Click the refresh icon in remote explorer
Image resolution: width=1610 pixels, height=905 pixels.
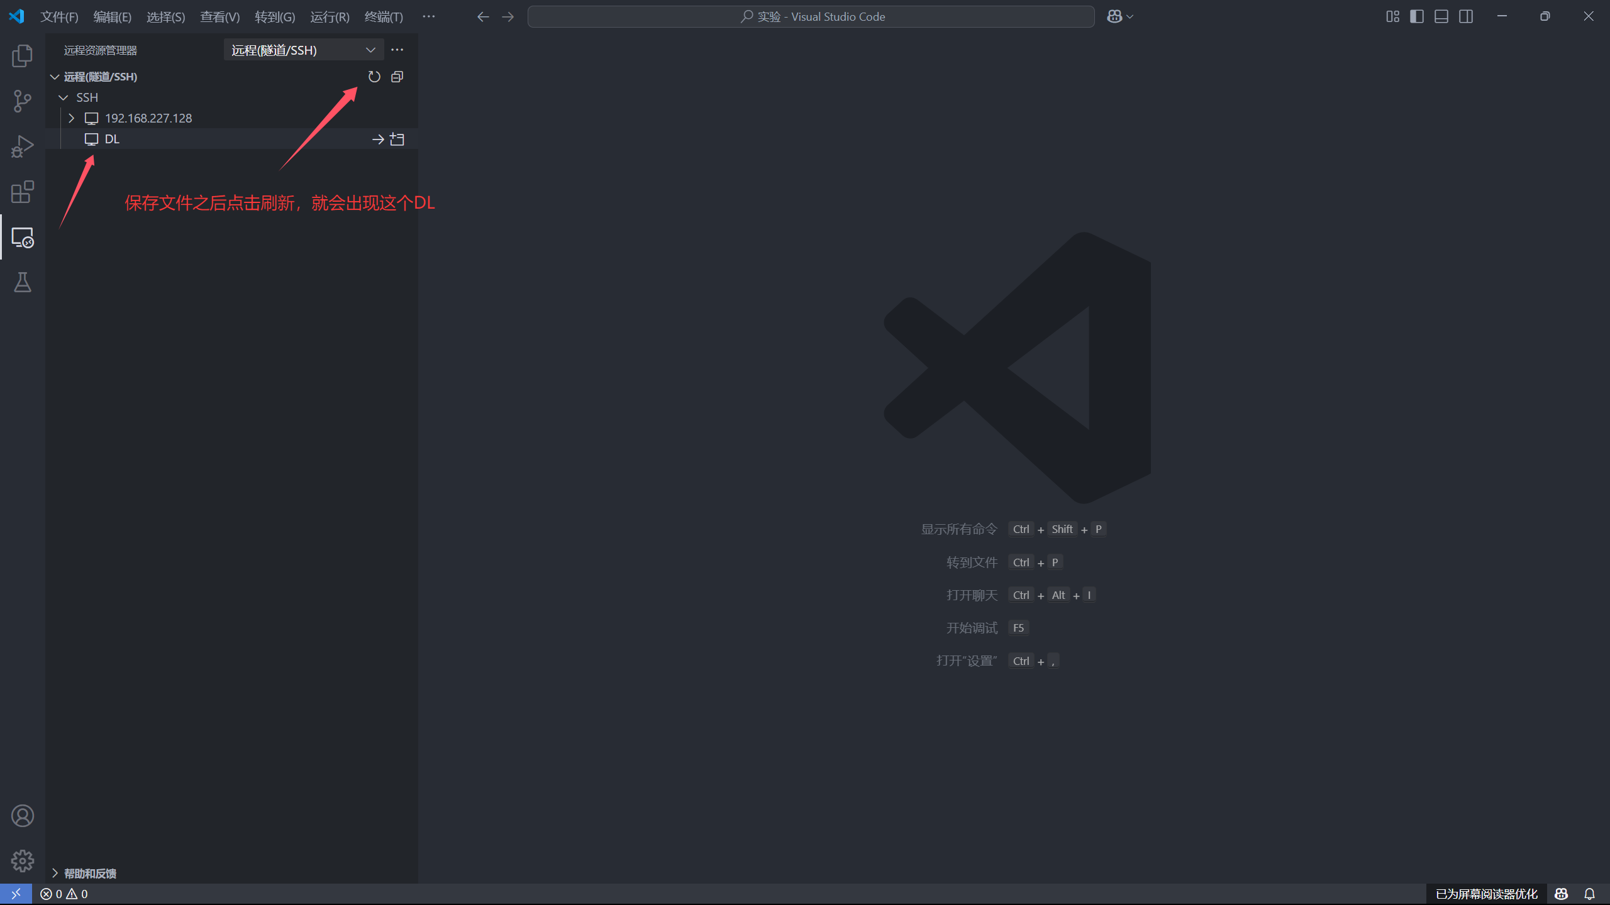point(374,77)
